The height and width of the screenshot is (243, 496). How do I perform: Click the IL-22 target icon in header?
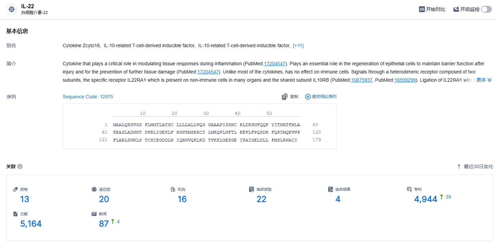coord(12,9)
